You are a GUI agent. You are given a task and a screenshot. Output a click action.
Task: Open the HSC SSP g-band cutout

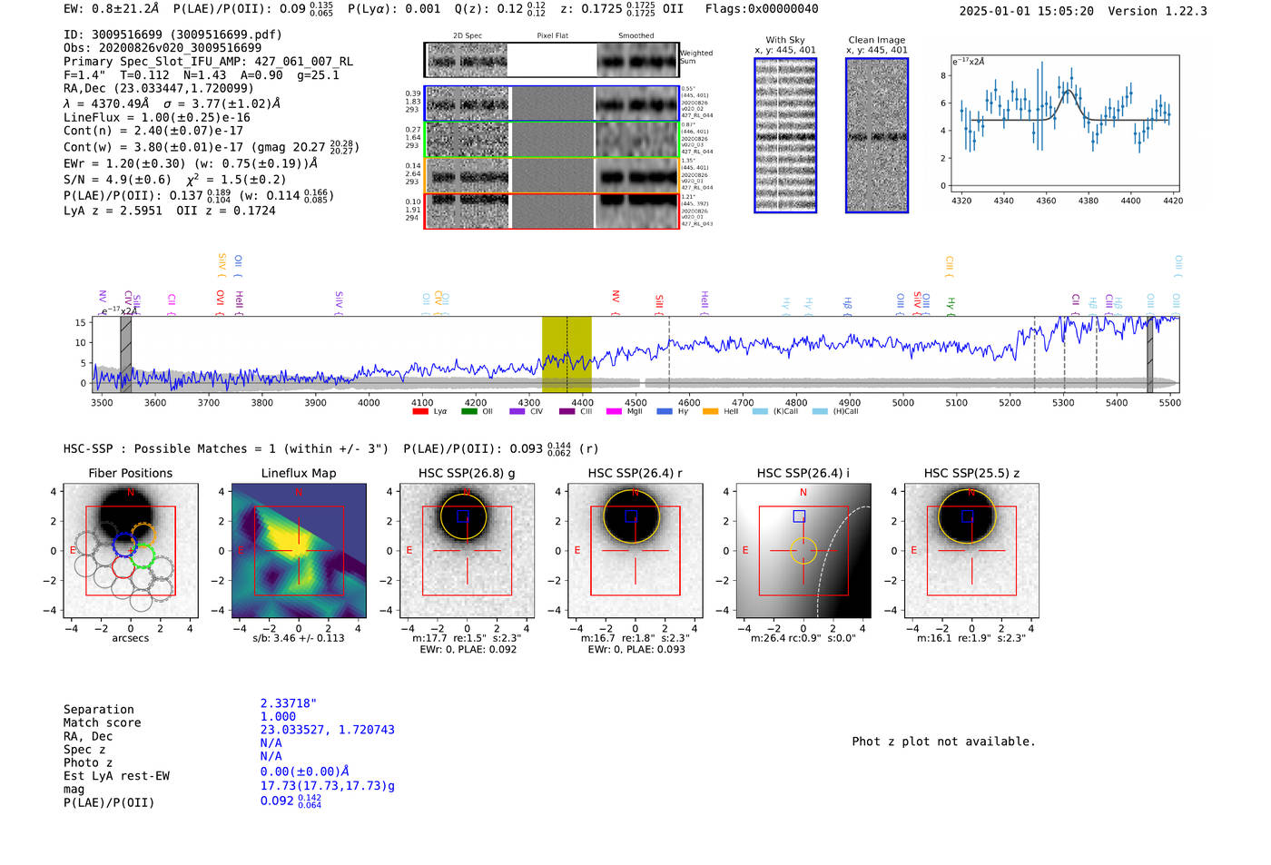pyautogui.click(x=467, y=551)
